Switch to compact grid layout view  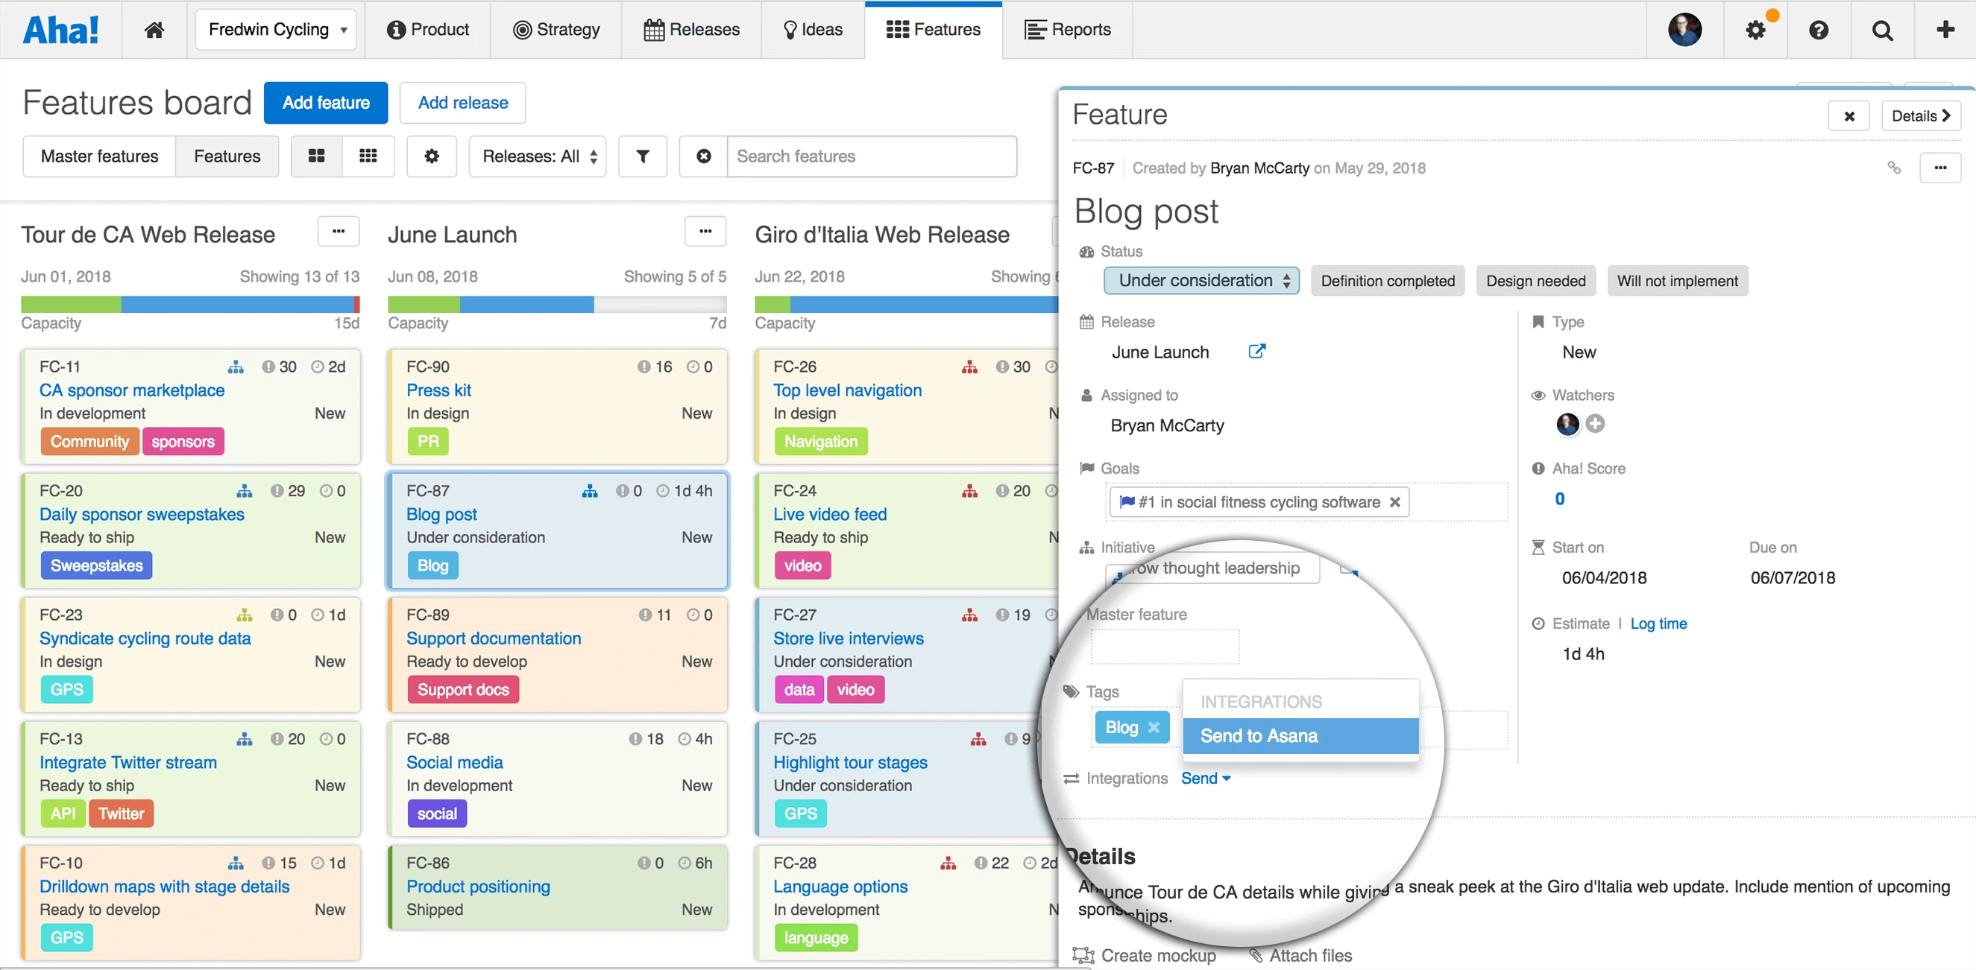pyautogui.click(x=368, y=156)
